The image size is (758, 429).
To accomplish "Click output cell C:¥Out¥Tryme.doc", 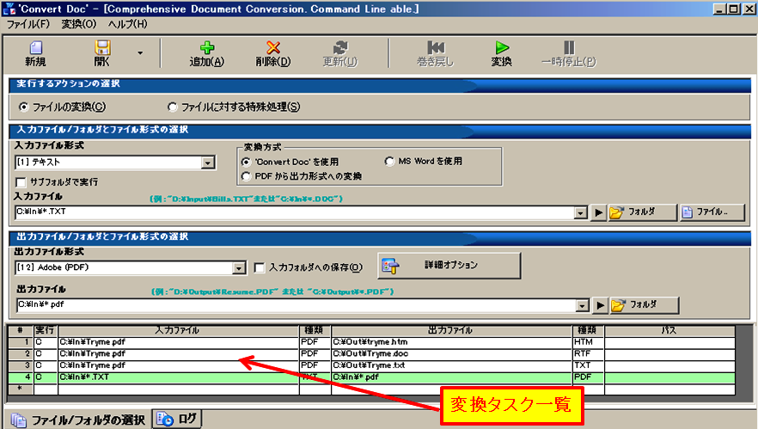I will coord(451,353).
